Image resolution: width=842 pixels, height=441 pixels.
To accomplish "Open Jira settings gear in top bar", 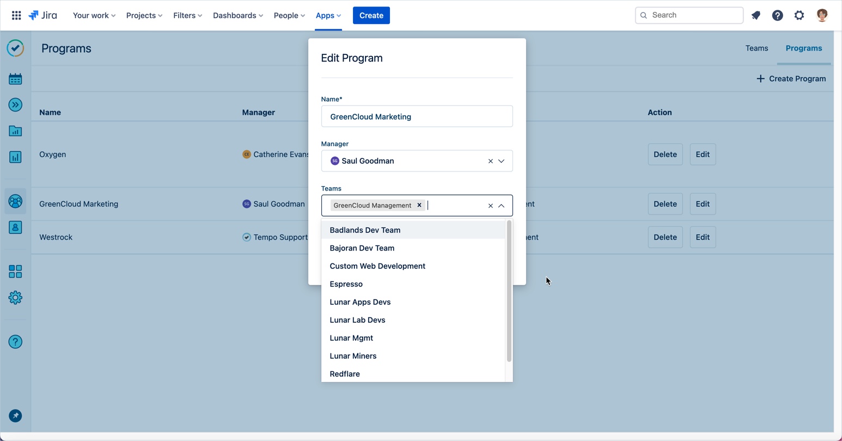I will (x=799, y=15).
